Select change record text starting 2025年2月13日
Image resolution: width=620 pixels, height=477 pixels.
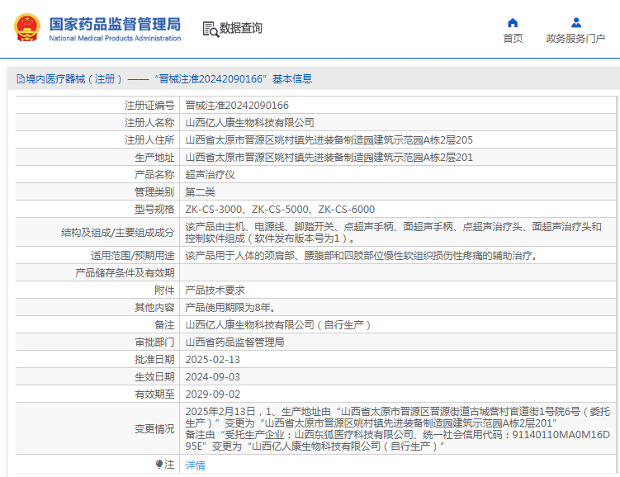[397, 429]
